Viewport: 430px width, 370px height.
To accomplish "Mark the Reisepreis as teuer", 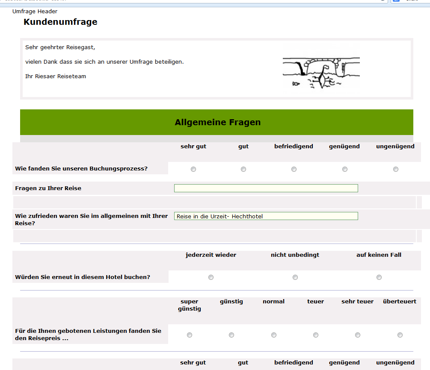I will click(x=316, y=335).
